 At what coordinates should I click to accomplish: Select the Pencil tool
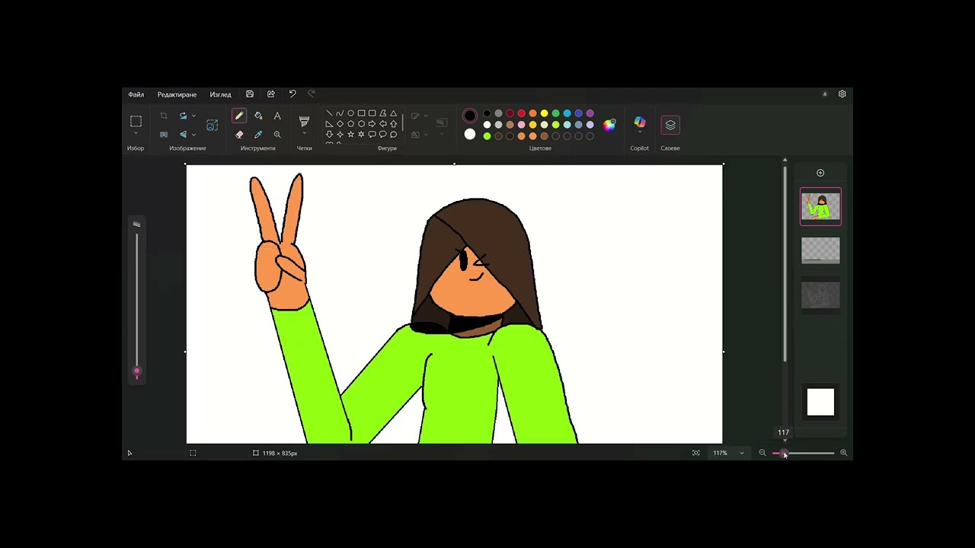pyautogui.click(x=239, y=116)
